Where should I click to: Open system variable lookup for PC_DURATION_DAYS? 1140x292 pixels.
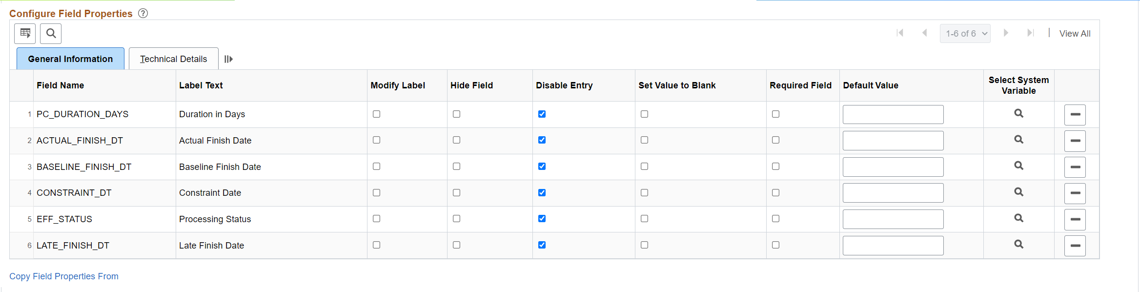(x=1018, y=113)
